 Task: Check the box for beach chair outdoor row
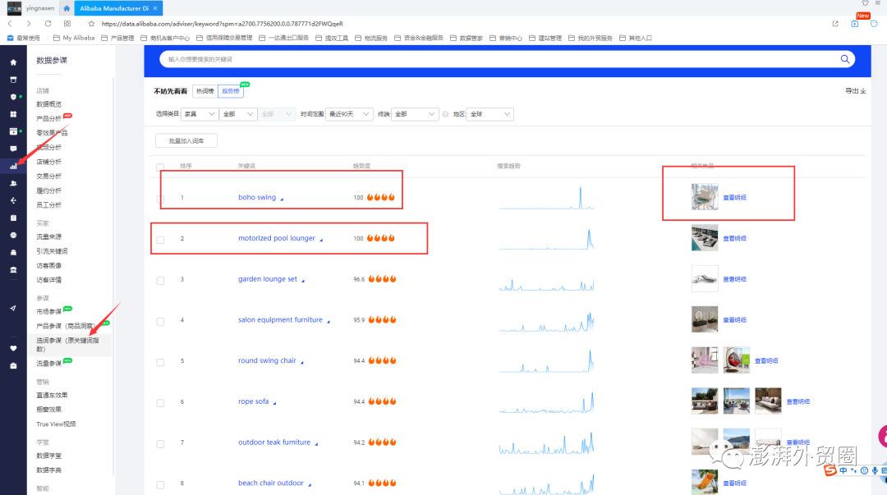coord(161,485)
